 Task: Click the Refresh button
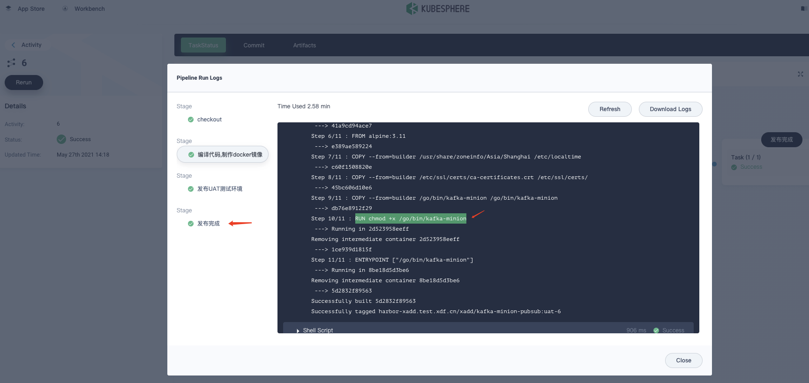coord(610,109)
